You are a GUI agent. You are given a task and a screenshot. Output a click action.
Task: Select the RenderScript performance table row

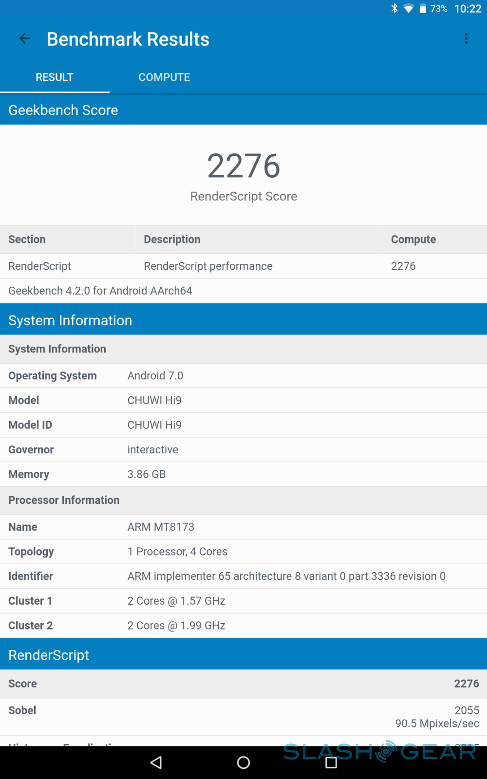pos(243,266)
